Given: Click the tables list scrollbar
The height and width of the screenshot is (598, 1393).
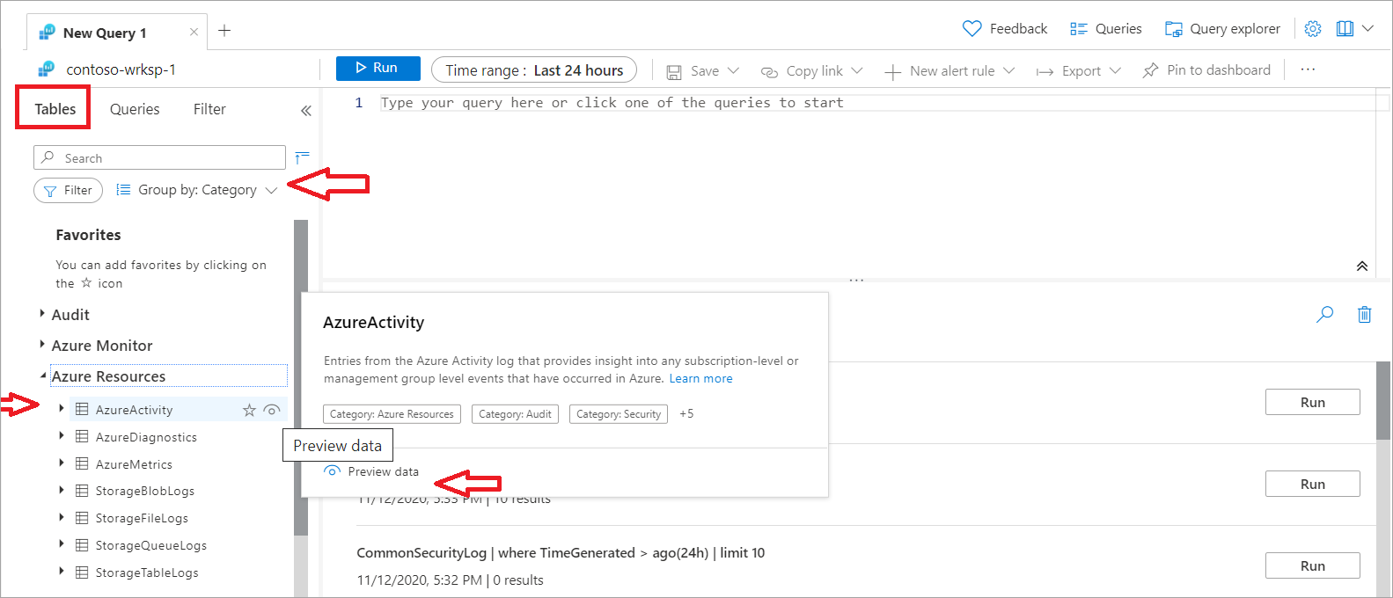Looking at the screenshot, I should [301, 378].
